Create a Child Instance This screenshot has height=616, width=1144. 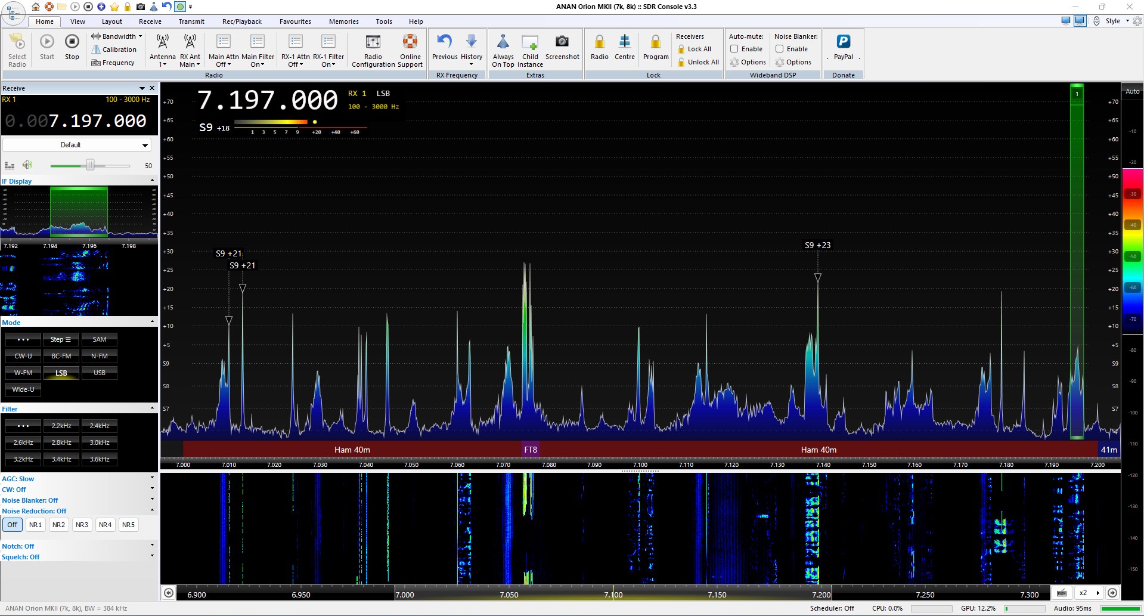[530, 50]
